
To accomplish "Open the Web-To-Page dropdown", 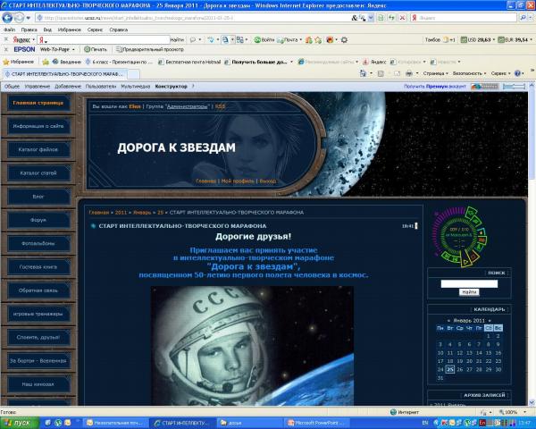I will click(x=57, y=50).
